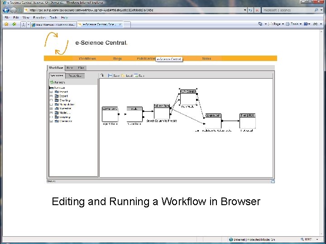
Task: Switch to the Paul Watson Outlook Web tab
Action: click(53, 25)
